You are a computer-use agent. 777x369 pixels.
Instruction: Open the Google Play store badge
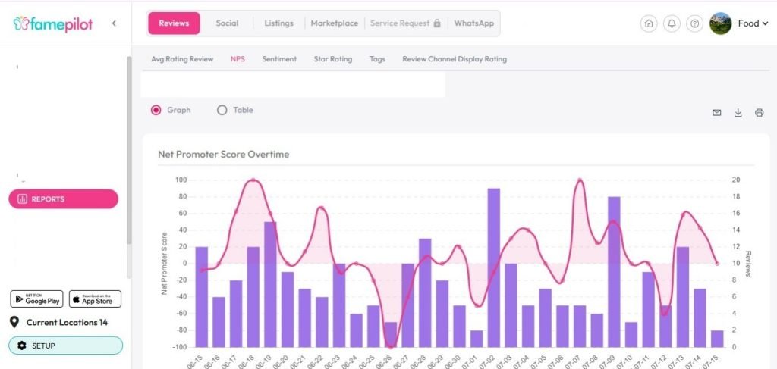coord(36,299)
